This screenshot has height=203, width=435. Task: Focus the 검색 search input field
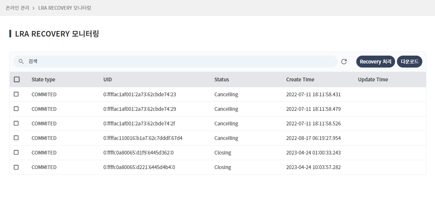pyautogui.click(x=179, y=62)
